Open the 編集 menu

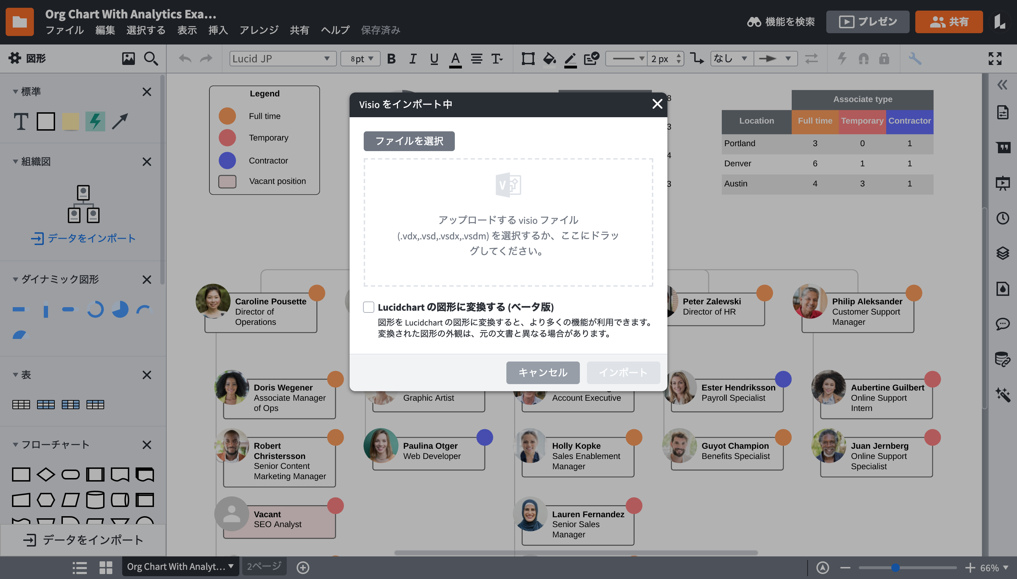(105, 30)
